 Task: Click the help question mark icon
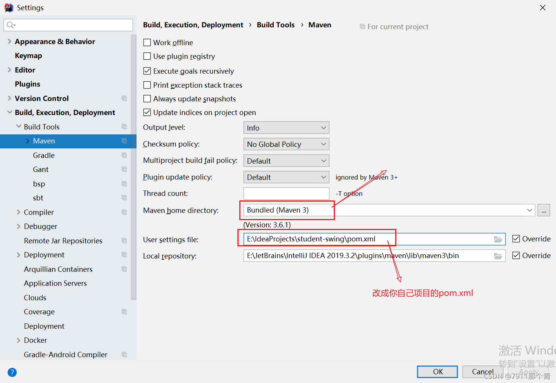12,372
